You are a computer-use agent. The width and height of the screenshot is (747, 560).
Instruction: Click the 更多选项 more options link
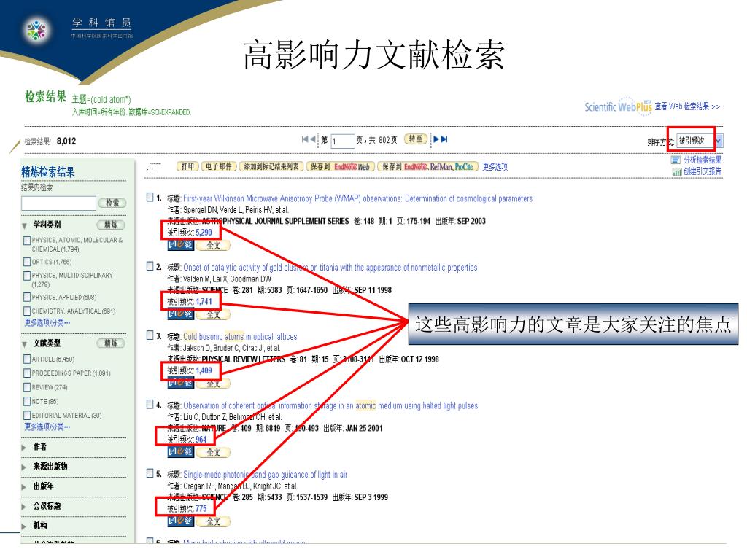click(495, 167)
